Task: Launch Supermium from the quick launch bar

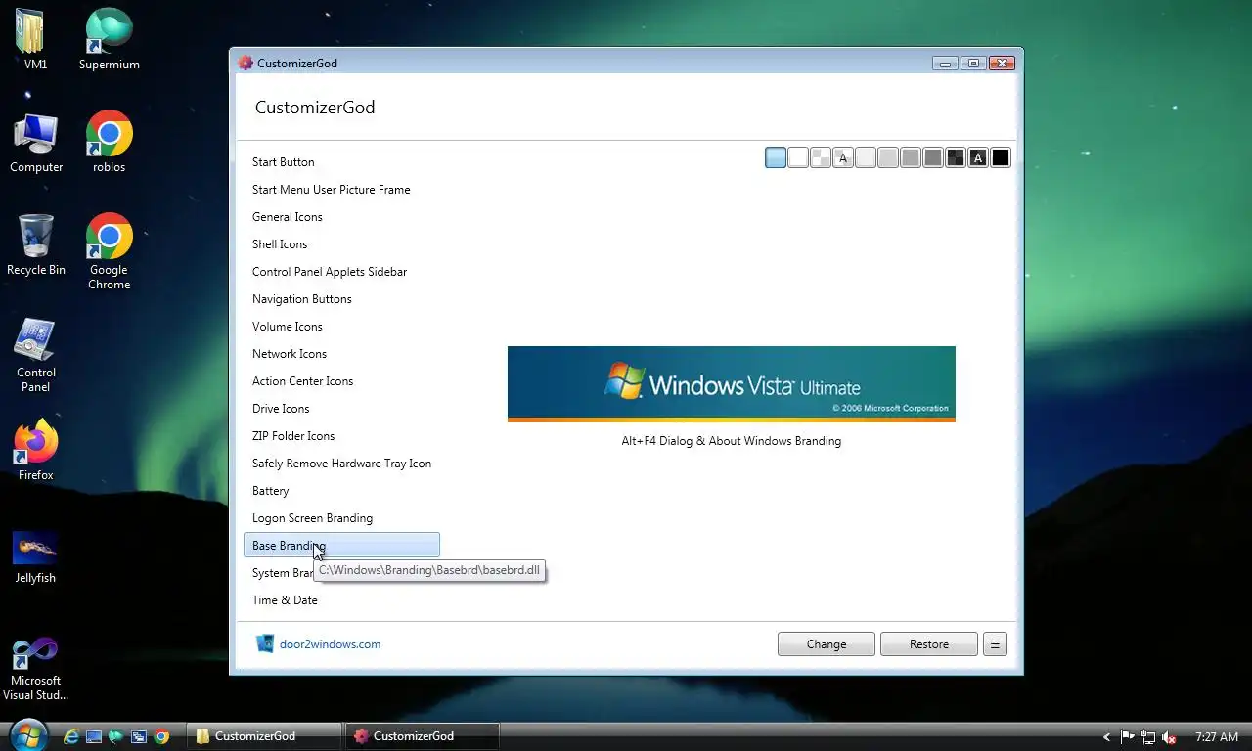Action: [116, 736]
